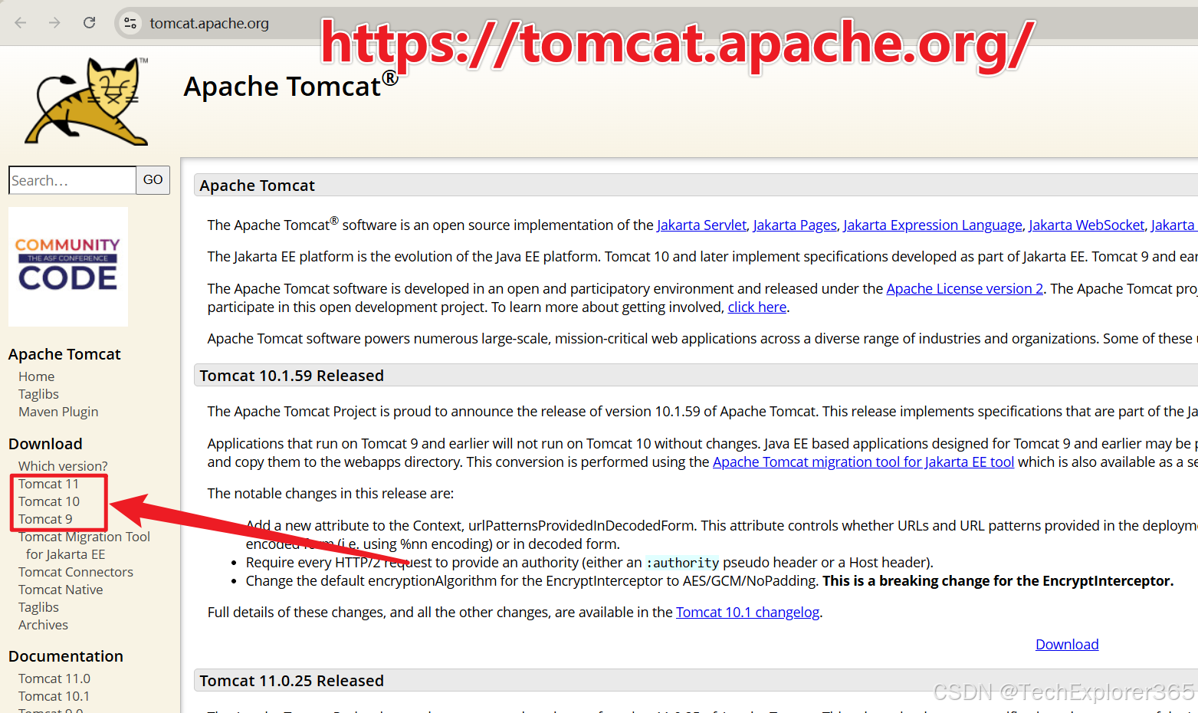Open the Maven Plugin sidebar link

point(58,412)
